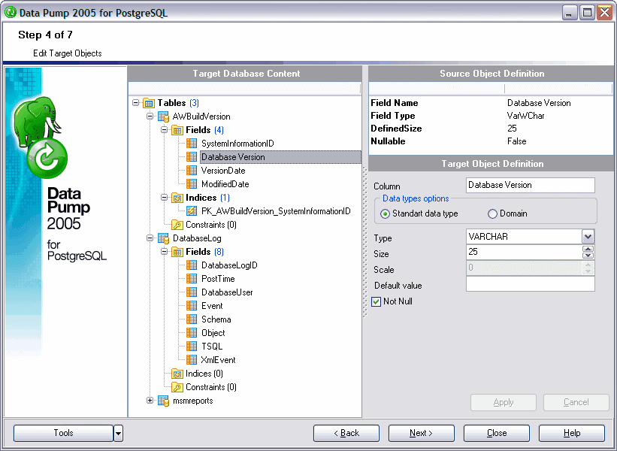
Task: Collapse the Tables (3) root node
Action: click(x=136, y=103)
